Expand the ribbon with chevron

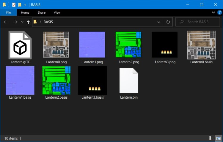(213, 12)
